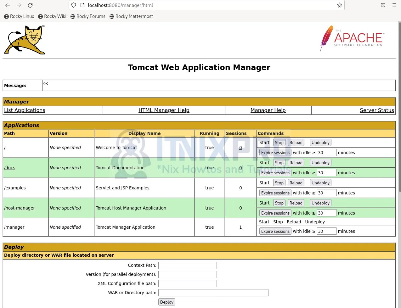Click the List Applications link
401x308 pixels.
25,110
